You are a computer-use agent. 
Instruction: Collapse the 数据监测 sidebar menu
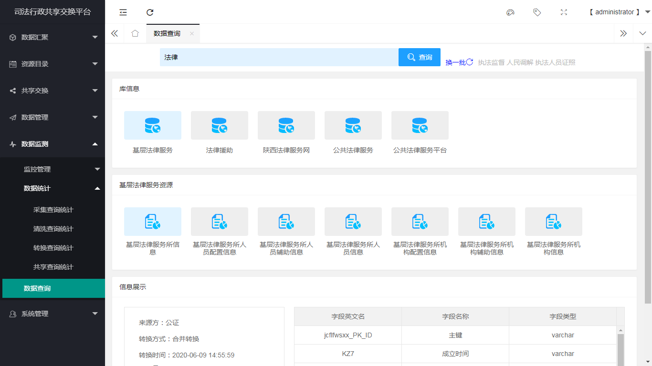coord(53,144)
